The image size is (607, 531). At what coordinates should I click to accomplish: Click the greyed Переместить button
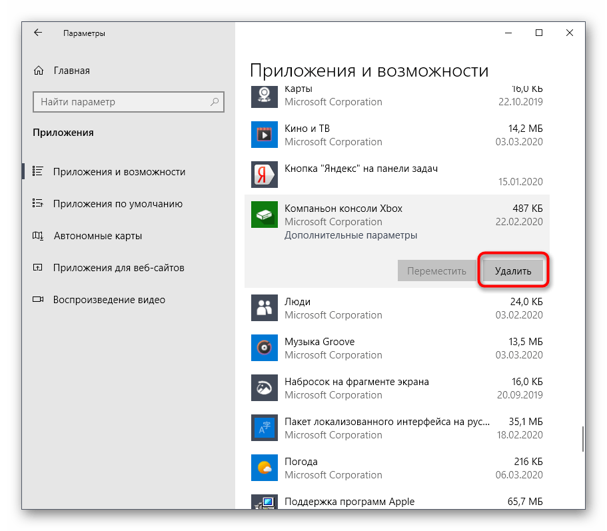(436, 271)
